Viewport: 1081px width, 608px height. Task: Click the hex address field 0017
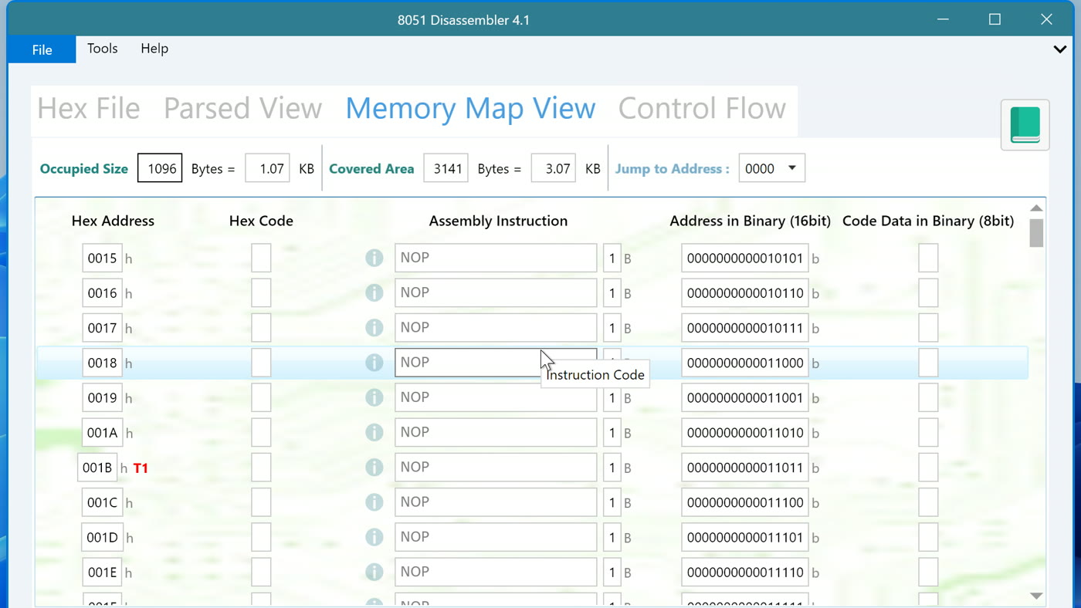(102, 328)
